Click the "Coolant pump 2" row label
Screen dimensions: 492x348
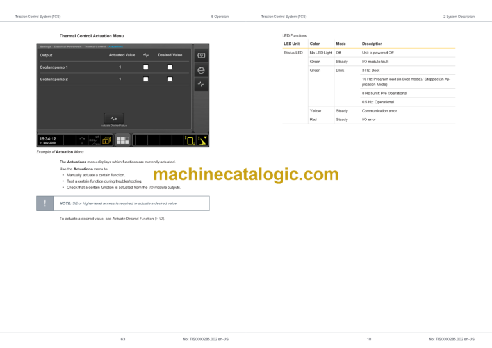coord(54,79)
